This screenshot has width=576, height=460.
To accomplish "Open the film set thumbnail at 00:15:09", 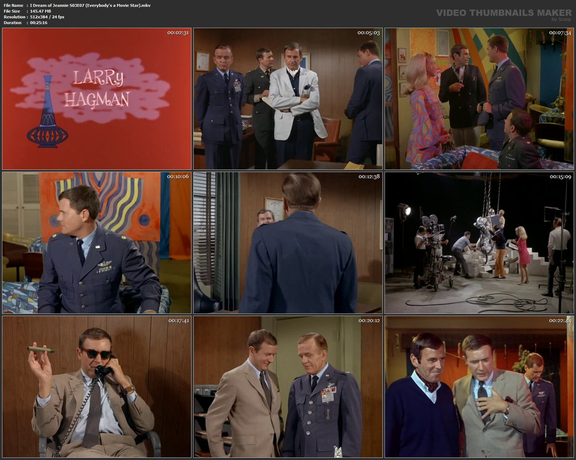I will point(479,243).
